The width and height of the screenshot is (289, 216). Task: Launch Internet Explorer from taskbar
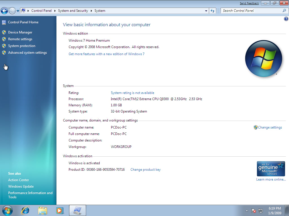point(25,210)
